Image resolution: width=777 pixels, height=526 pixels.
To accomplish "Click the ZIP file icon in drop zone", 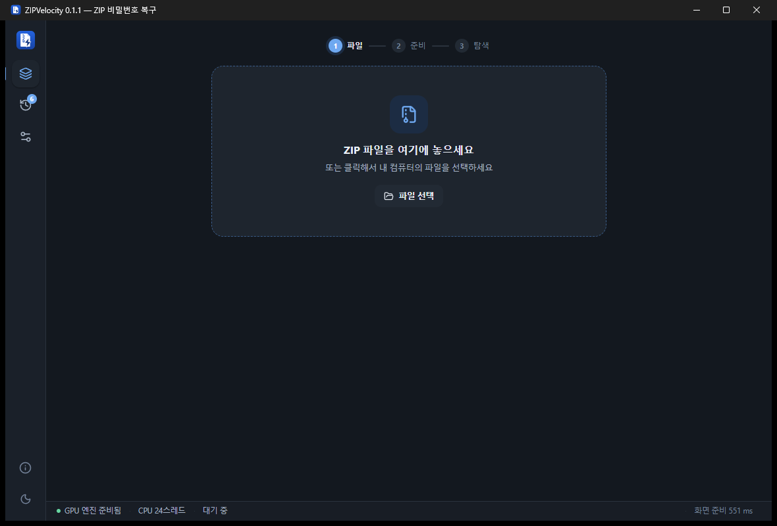I will pyautogui.click(x=408, y=114).
